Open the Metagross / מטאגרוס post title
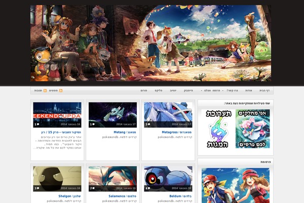The height and width of the screenshot is (203, 304). [x=177, y=132]
